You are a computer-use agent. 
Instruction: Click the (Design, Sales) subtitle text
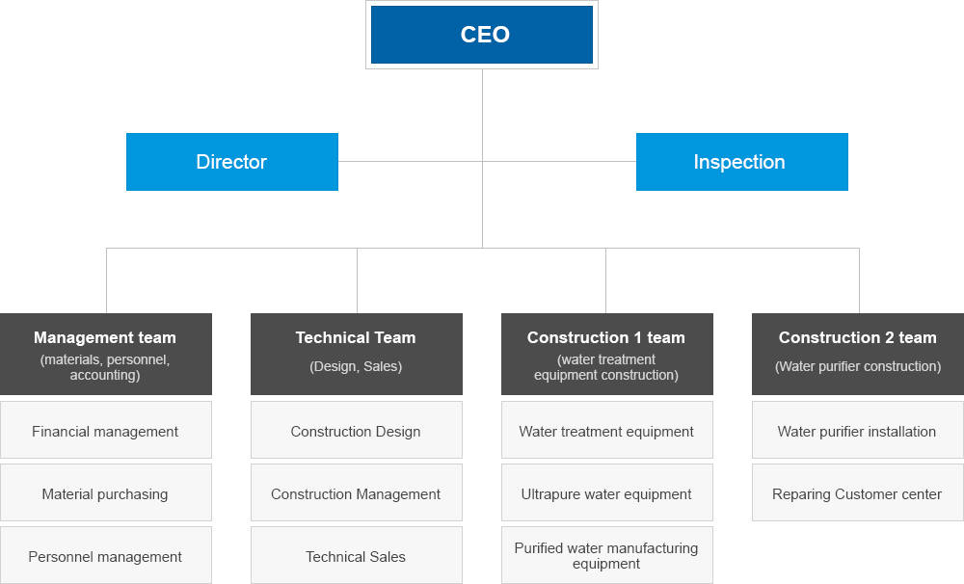(x=356, y=367)
